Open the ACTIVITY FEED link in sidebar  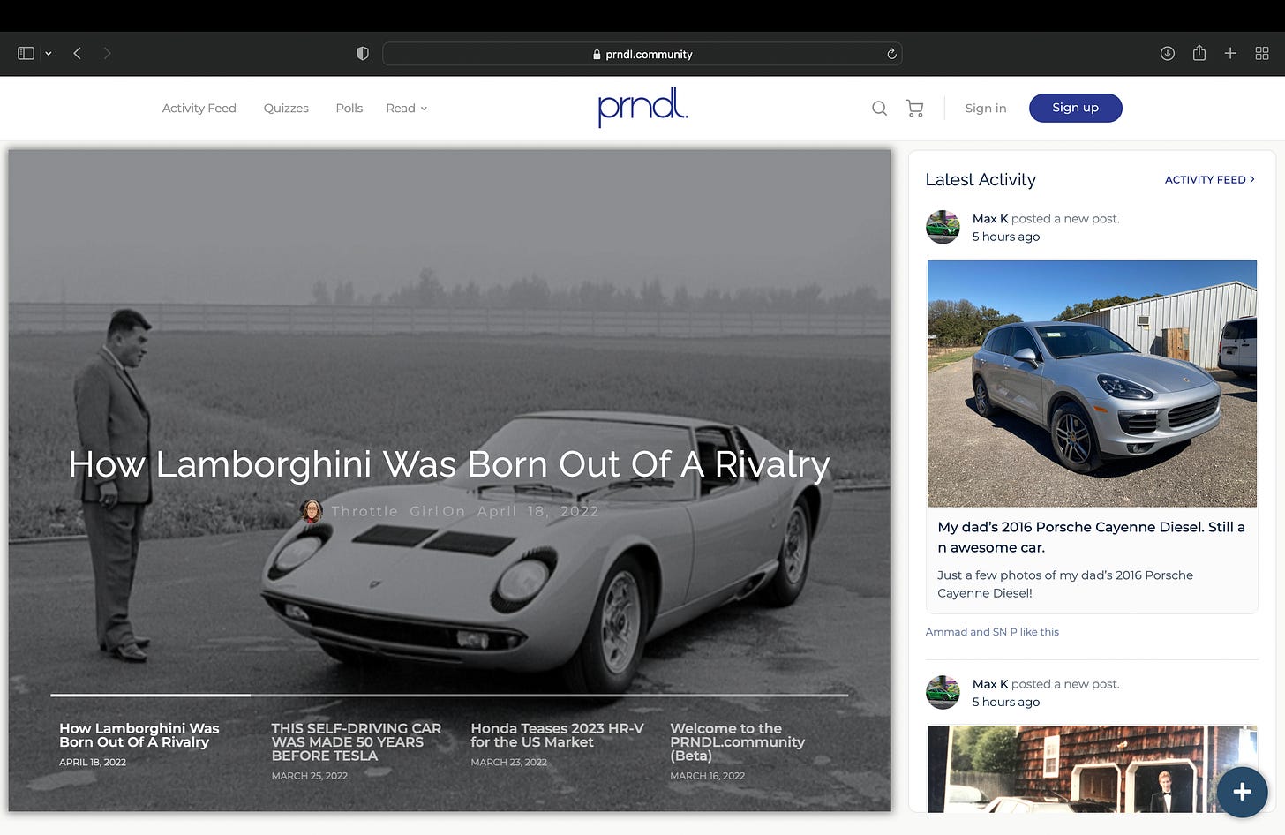(1210, 180)
